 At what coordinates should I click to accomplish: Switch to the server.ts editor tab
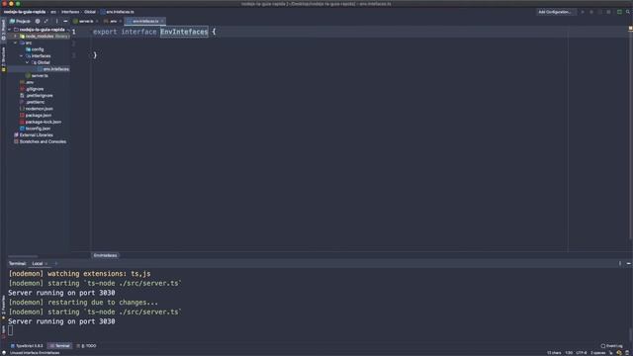pos(86,21)
